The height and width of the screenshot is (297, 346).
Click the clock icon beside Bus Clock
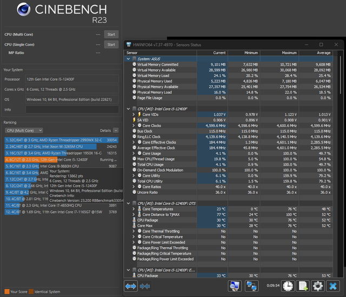pos(134,131)
